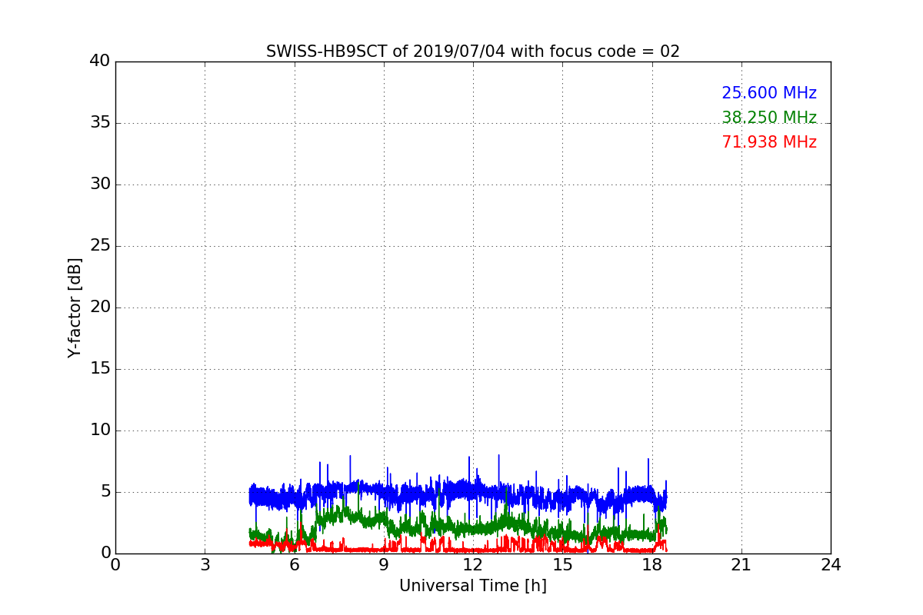Click the y-axis tick label 15
This screenshot has width=923, height=615.
click(100, 369)
